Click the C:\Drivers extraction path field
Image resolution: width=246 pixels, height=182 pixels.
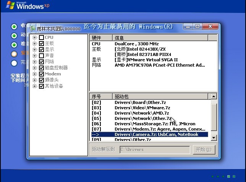point(155,150)
